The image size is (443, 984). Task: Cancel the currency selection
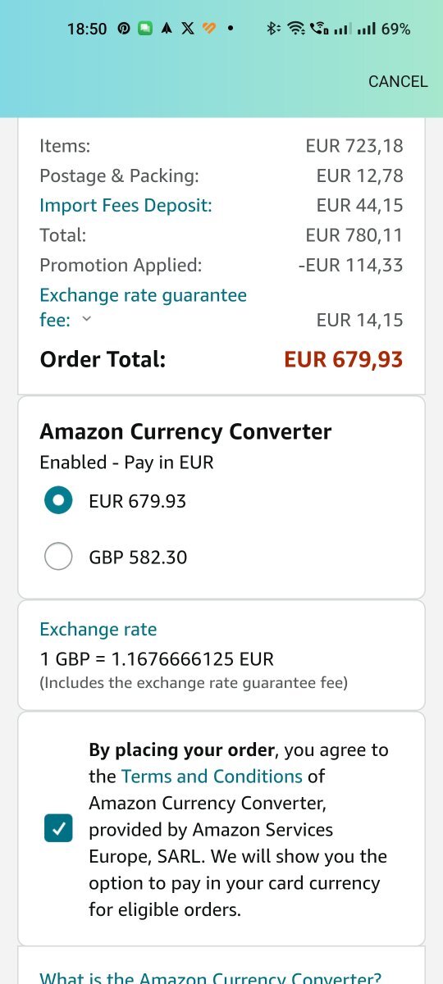[x=398, y=81]
